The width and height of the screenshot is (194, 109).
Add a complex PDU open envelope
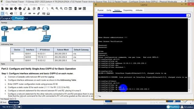click(48, 13)
